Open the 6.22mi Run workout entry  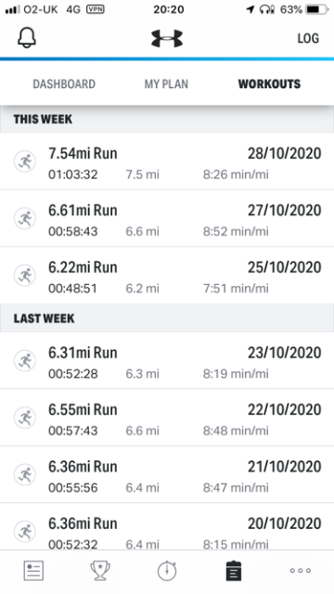coord(167,276)
